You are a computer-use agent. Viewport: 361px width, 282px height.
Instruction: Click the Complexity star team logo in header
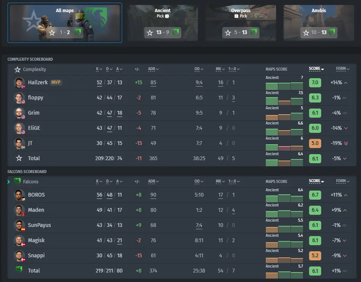[17, 69]
